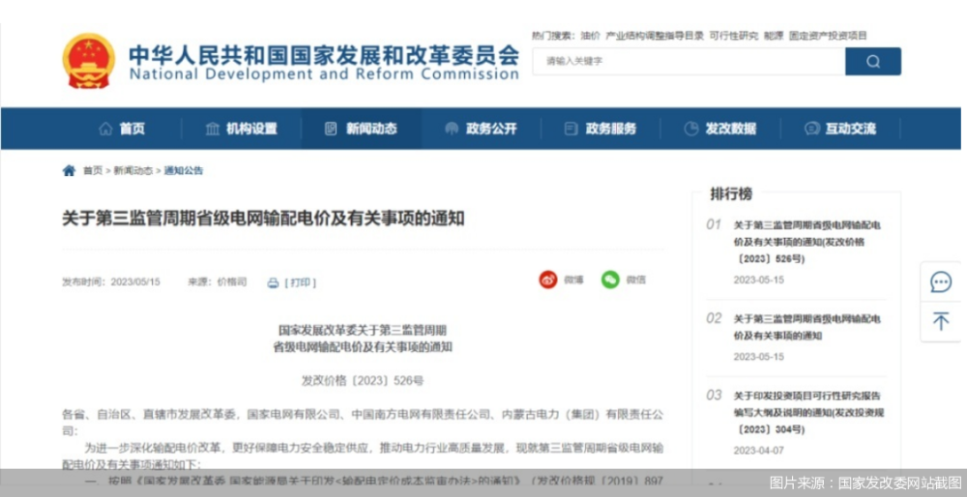
Task: Click the home icon in breadcrumb
Action: (x=69, y=171)
